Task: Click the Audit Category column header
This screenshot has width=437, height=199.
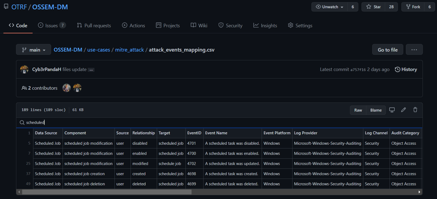Action: pyautogui.click(x=405, y=133)
